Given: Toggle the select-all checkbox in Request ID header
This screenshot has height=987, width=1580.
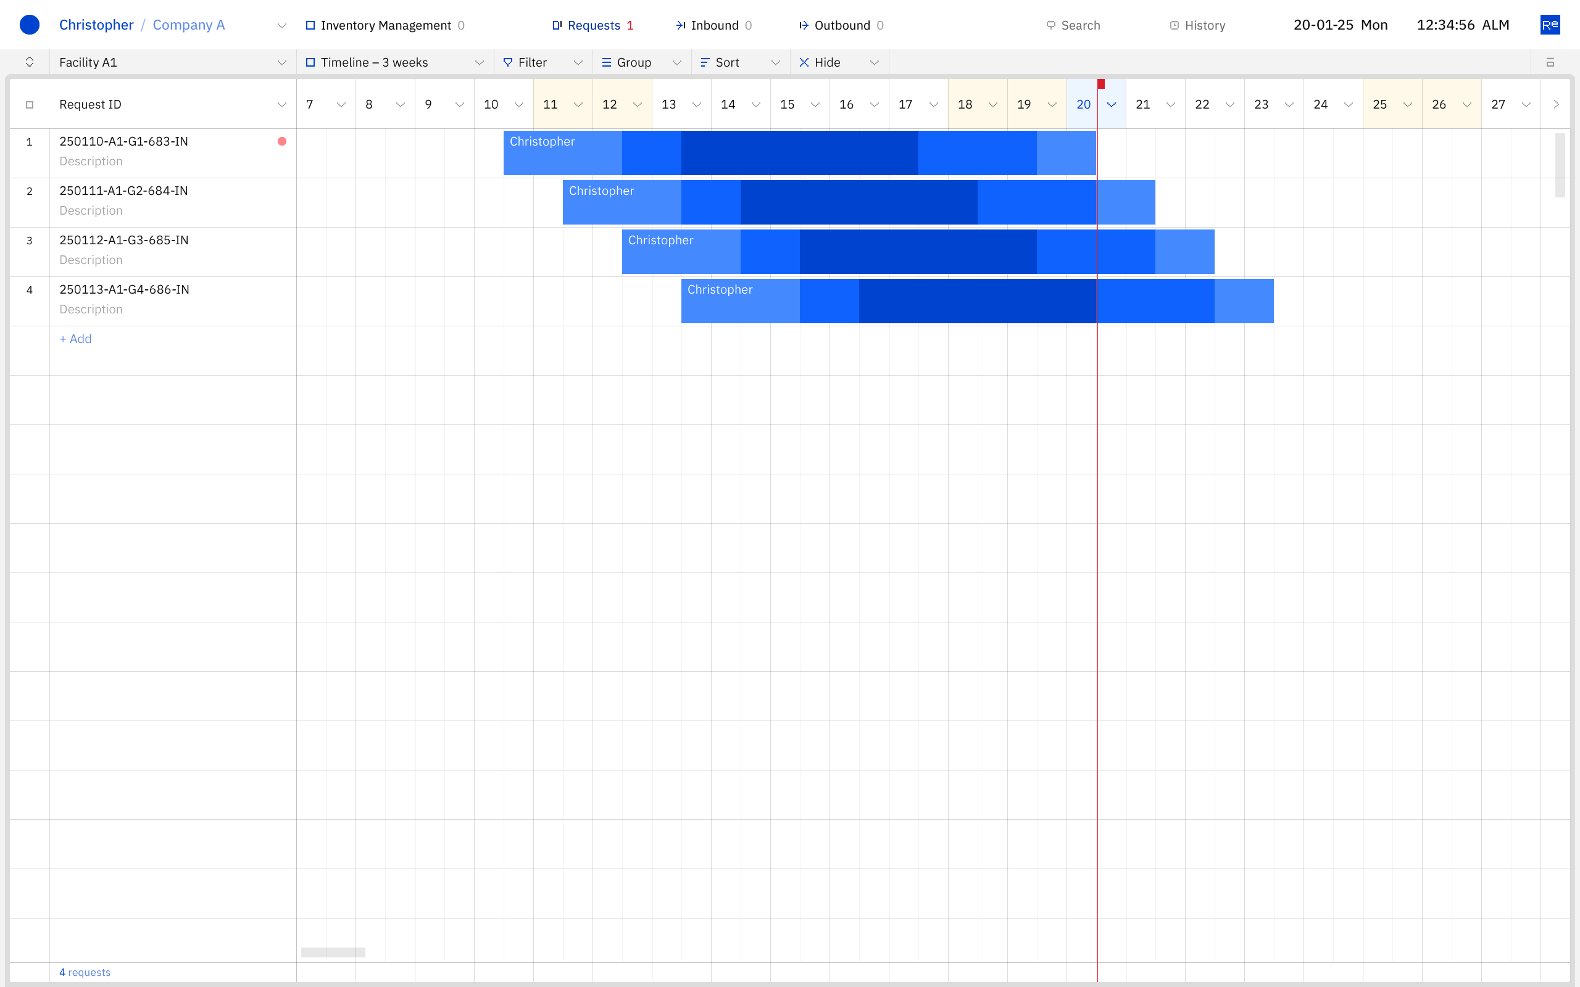Looking at the screenshot, I should pyautogui.click(x=30, y=104).
